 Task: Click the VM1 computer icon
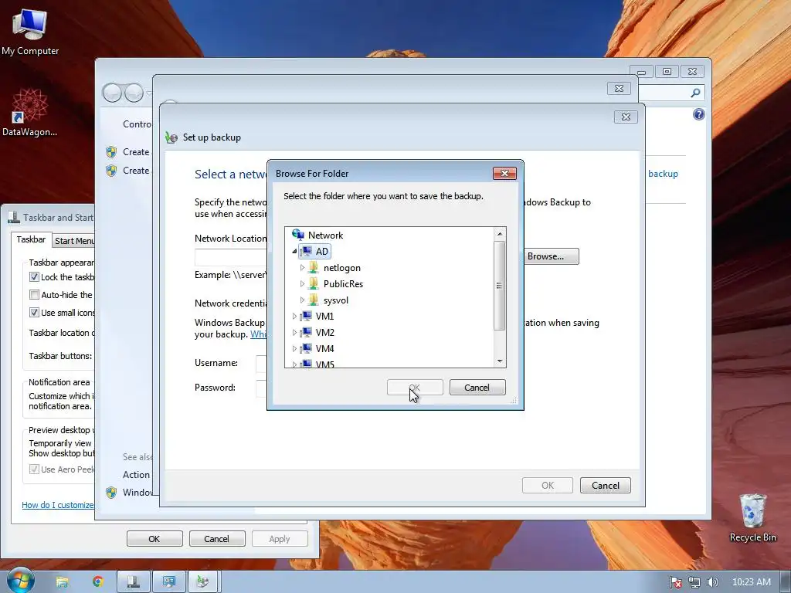[x=306, y=316]
